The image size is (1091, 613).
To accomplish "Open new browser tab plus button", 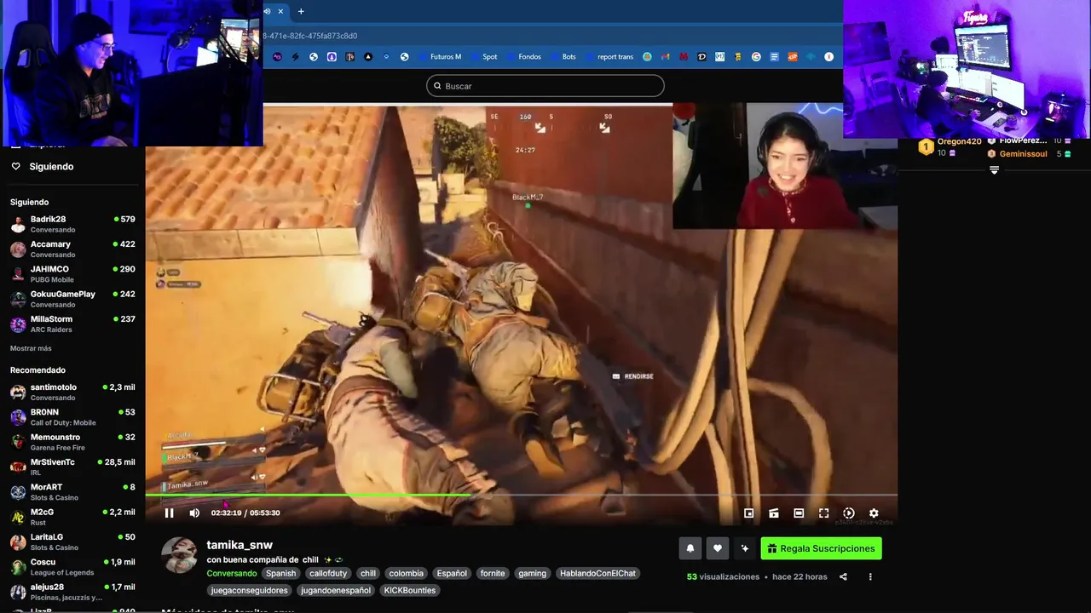I will click(x=301, y=11).
